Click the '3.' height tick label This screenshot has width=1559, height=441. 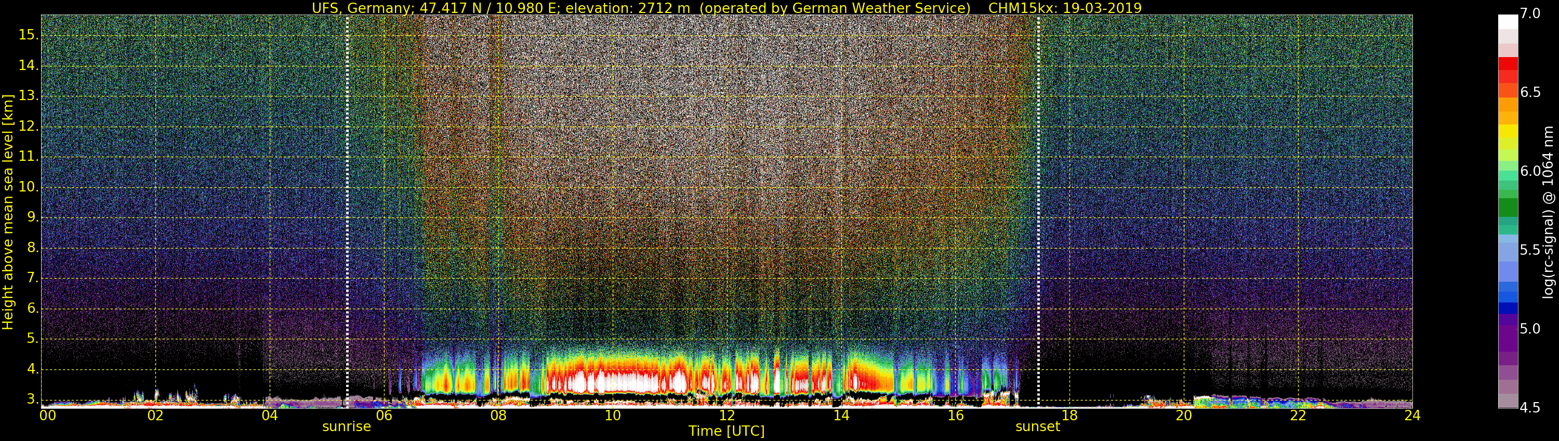point(32,400)
